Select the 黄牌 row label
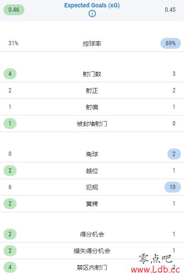This screenshot has height=274, width=184. pyautogui.click(x=92, y=204)
